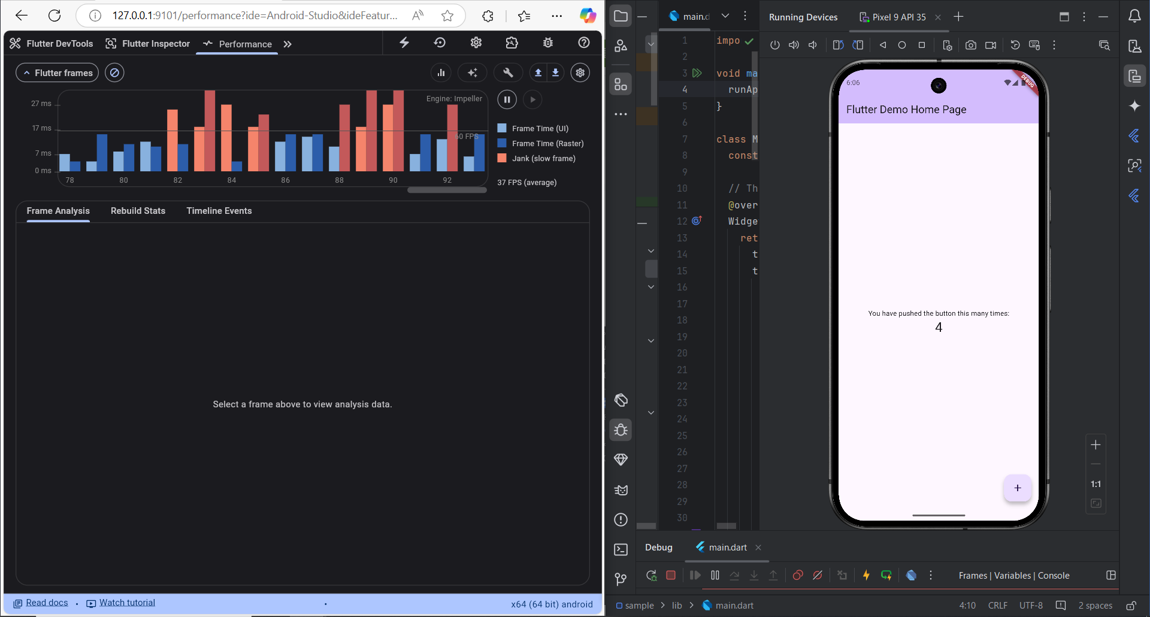Pause the frame chart recording

pos(507,99)
